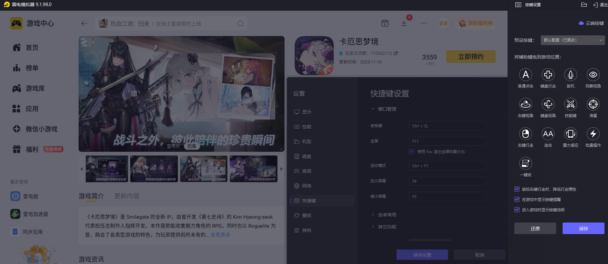
Task: Open the 预设按键 preset dropdown
Action: coord(573,40)
